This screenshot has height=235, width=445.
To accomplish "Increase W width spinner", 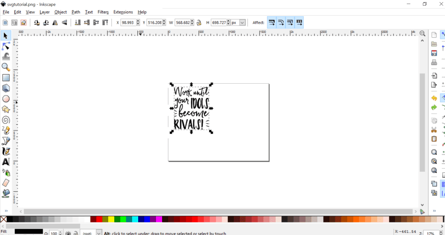I will click(193, 21).
